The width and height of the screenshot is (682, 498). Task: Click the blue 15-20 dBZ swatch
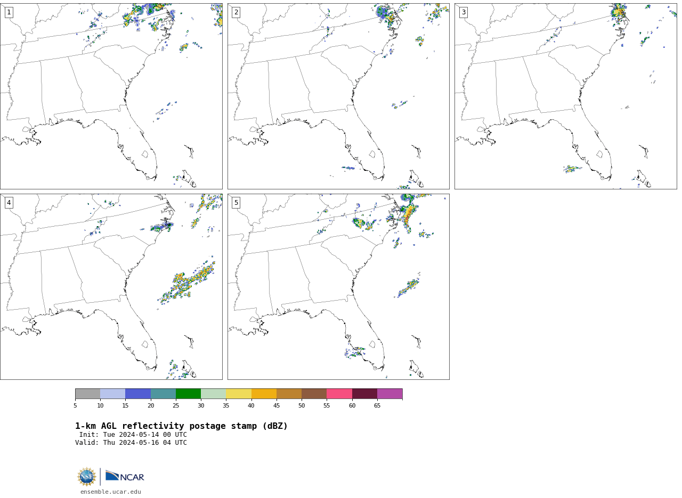click(x=138, y=394)
